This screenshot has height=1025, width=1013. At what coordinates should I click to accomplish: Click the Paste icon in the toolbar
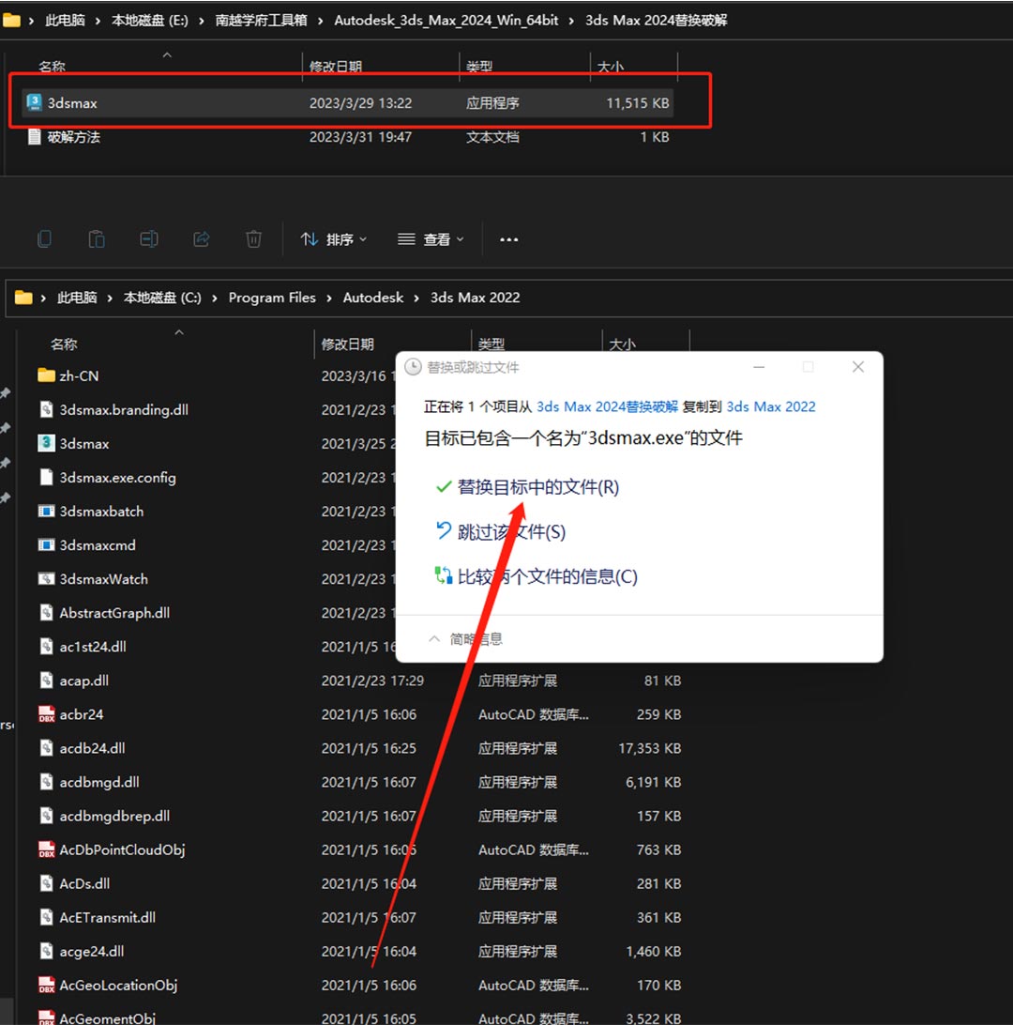coord(96,239)
